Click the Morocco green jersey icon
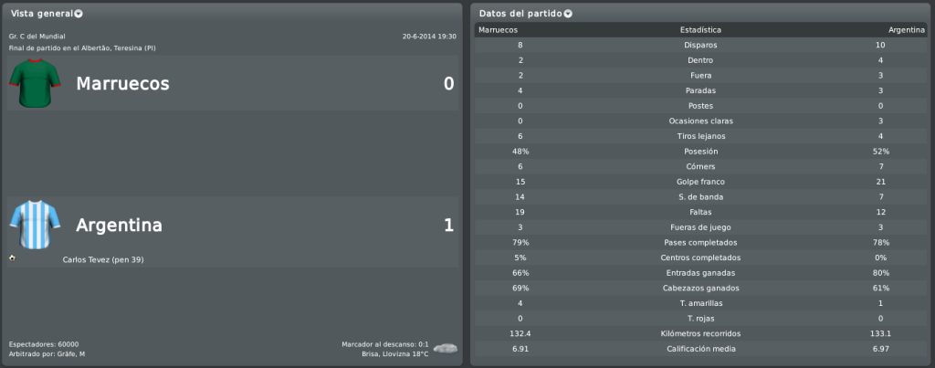 36,83
